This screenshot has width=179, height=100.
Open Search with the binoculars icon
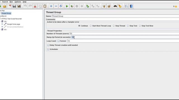coord(115,6)
